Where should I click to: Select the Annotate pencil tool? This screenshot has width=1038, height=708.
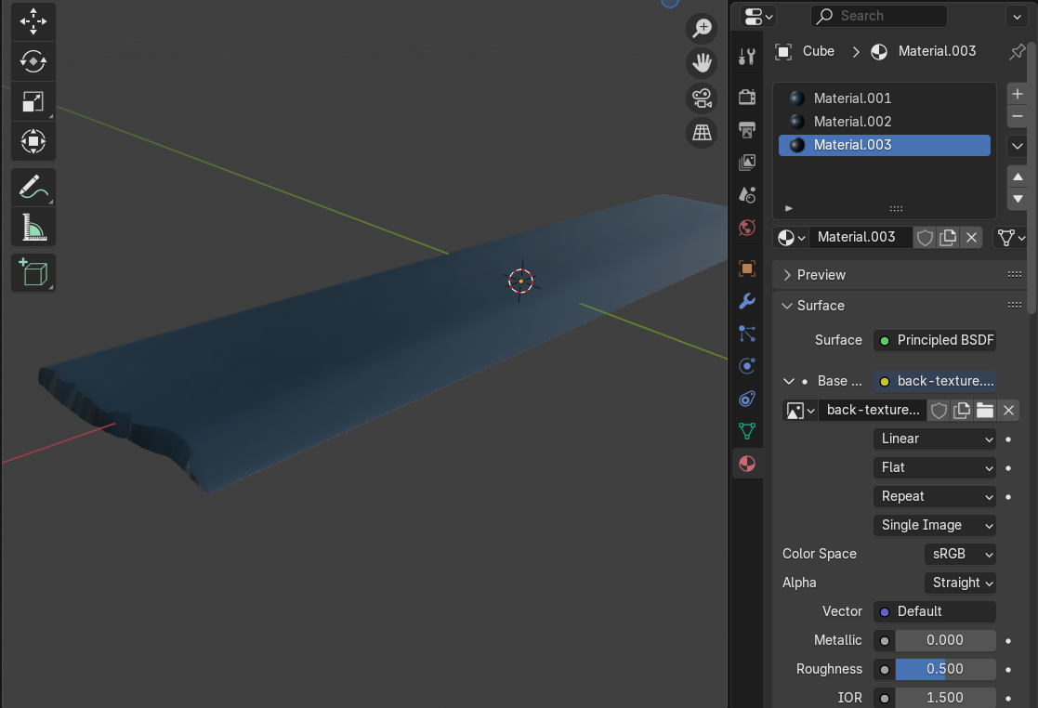(x=33, y=188)
